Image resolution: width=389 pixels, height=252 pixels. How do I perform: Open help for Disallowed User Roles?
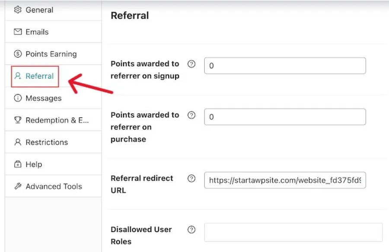[191, 230]
